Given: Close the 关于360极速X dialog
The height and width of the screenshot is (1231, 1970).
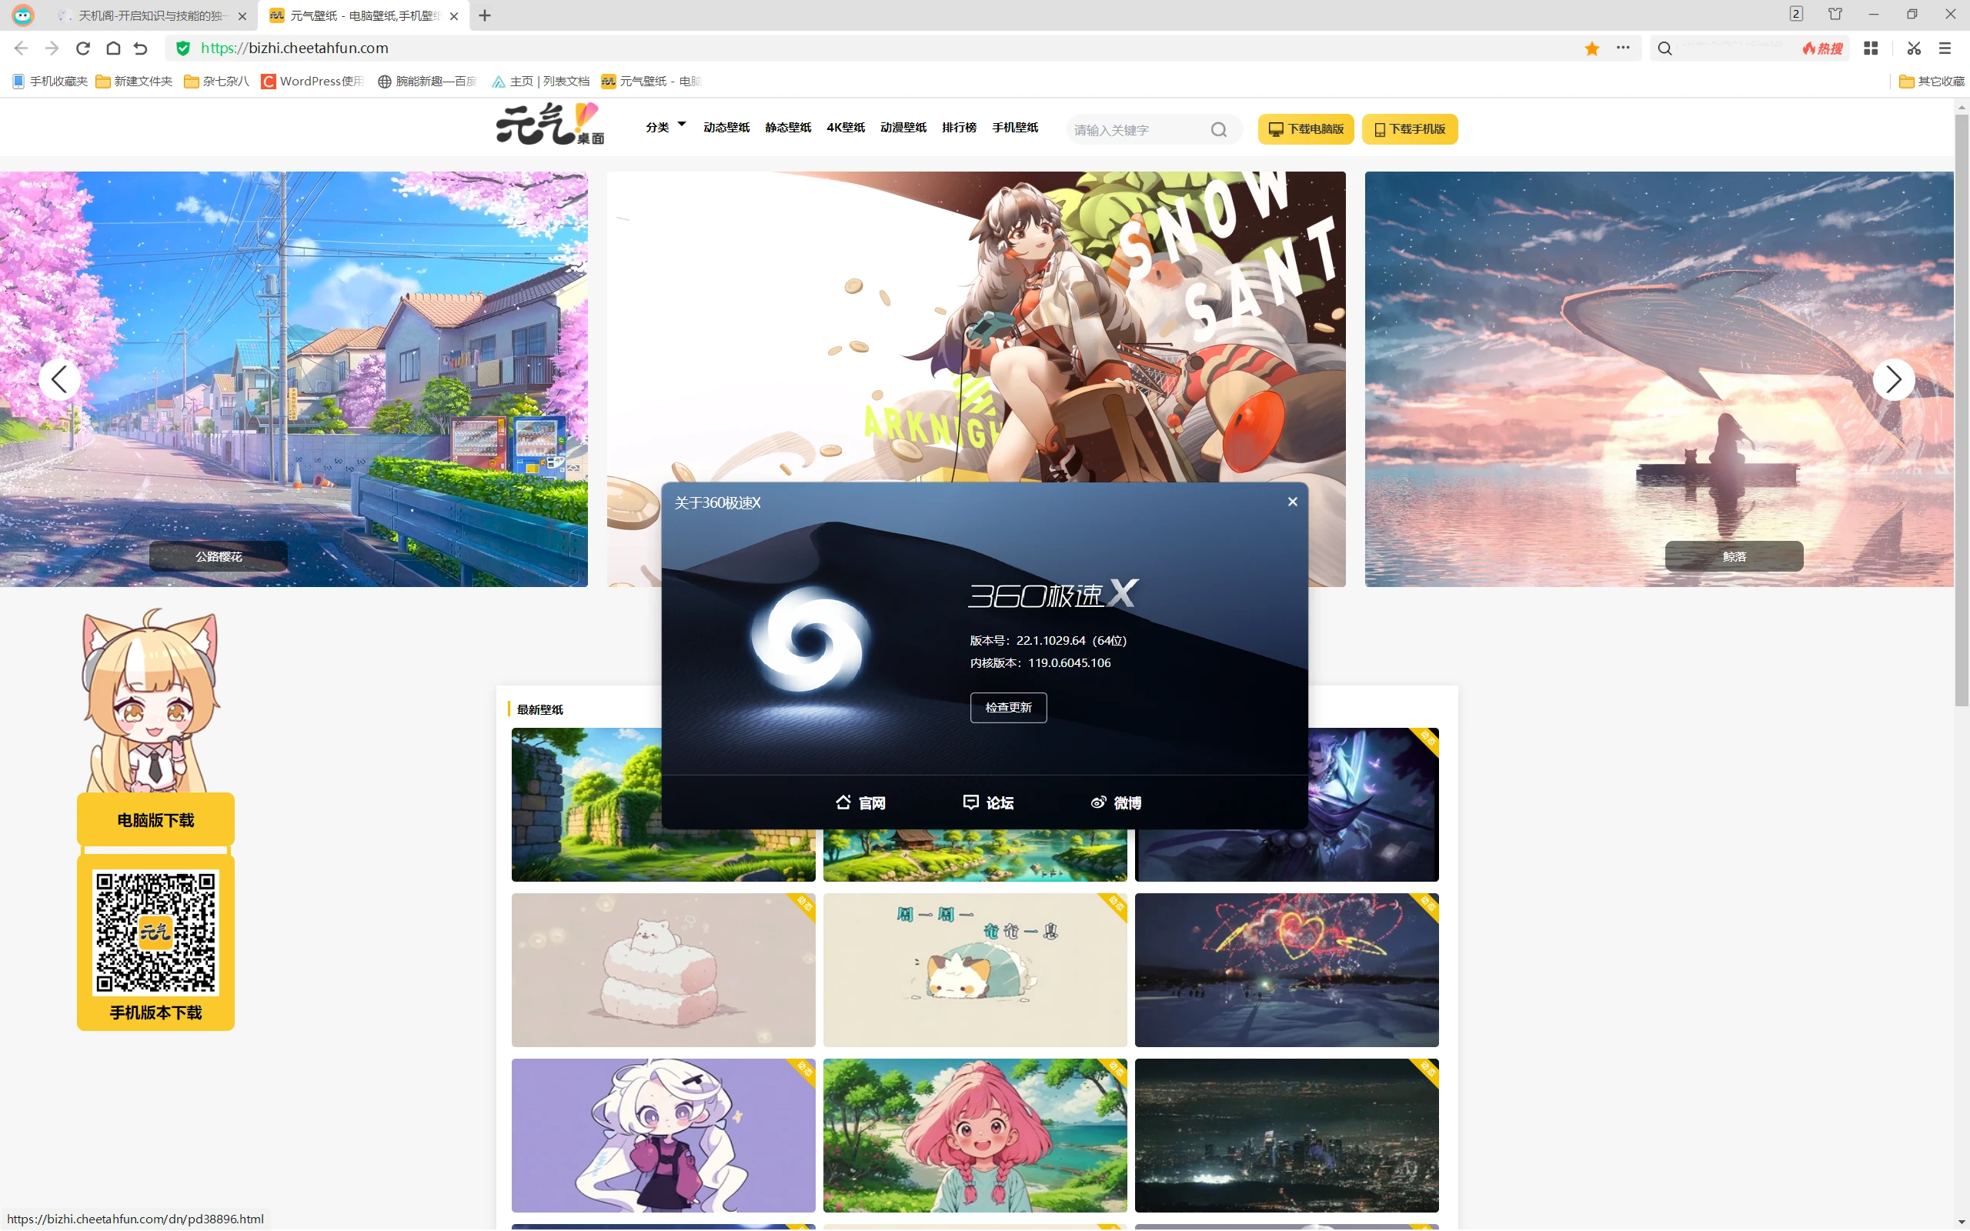Looking at the screenshot, I should [1293, 502].
